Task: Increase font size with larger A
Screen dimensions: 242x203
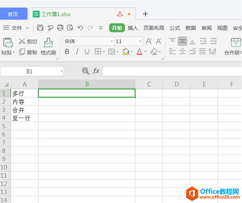Action: click(x=149, y=41)
